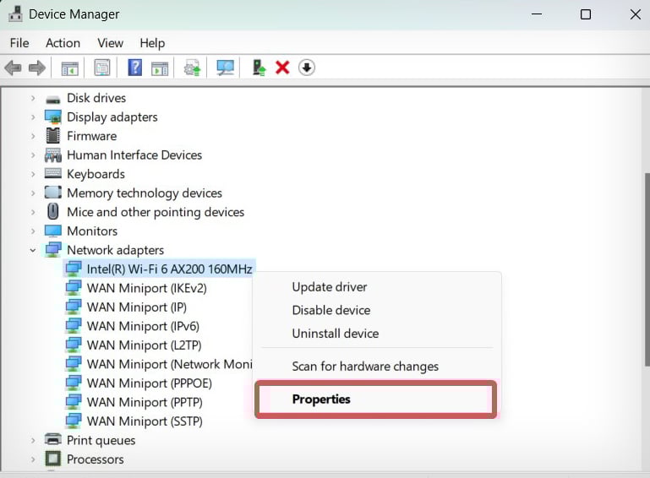Select Update driver from context menu
The height and width of the screenshot is (478, 650).
330,287
